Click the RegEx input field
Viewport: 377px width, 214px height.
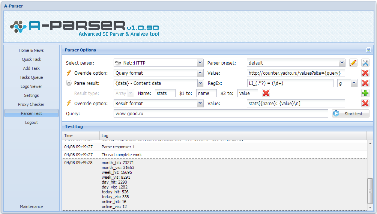pos(290,83)
